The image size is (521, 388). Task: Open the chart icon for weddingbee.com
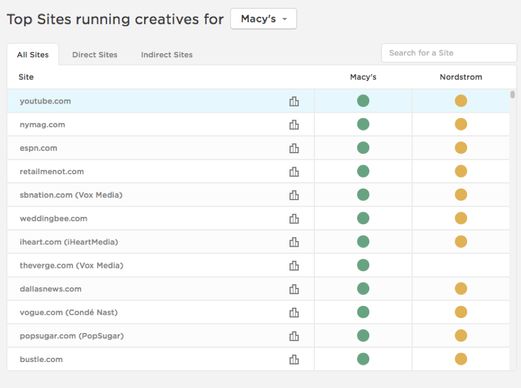pyautogui.click(x=294, y=219)
